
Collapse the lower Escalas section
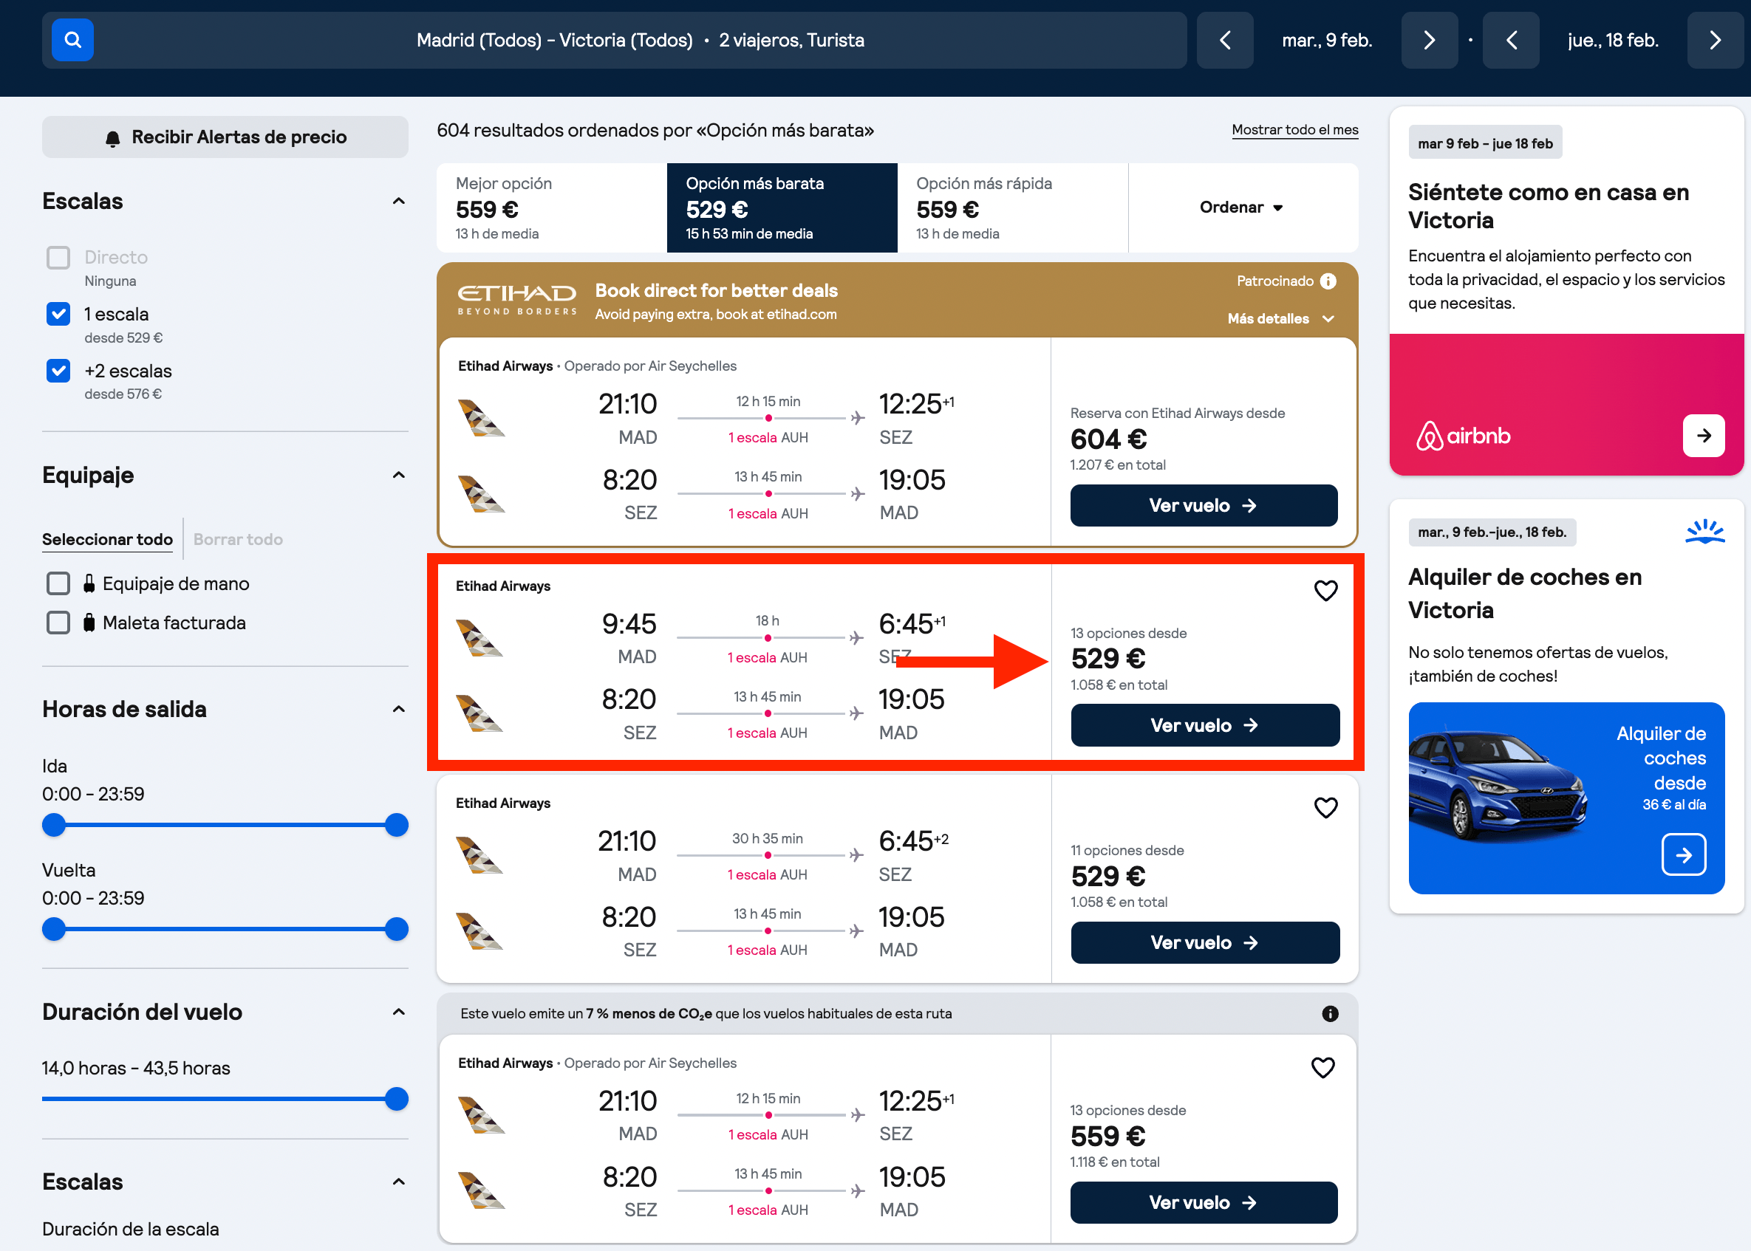click(x=398, y=1182)
